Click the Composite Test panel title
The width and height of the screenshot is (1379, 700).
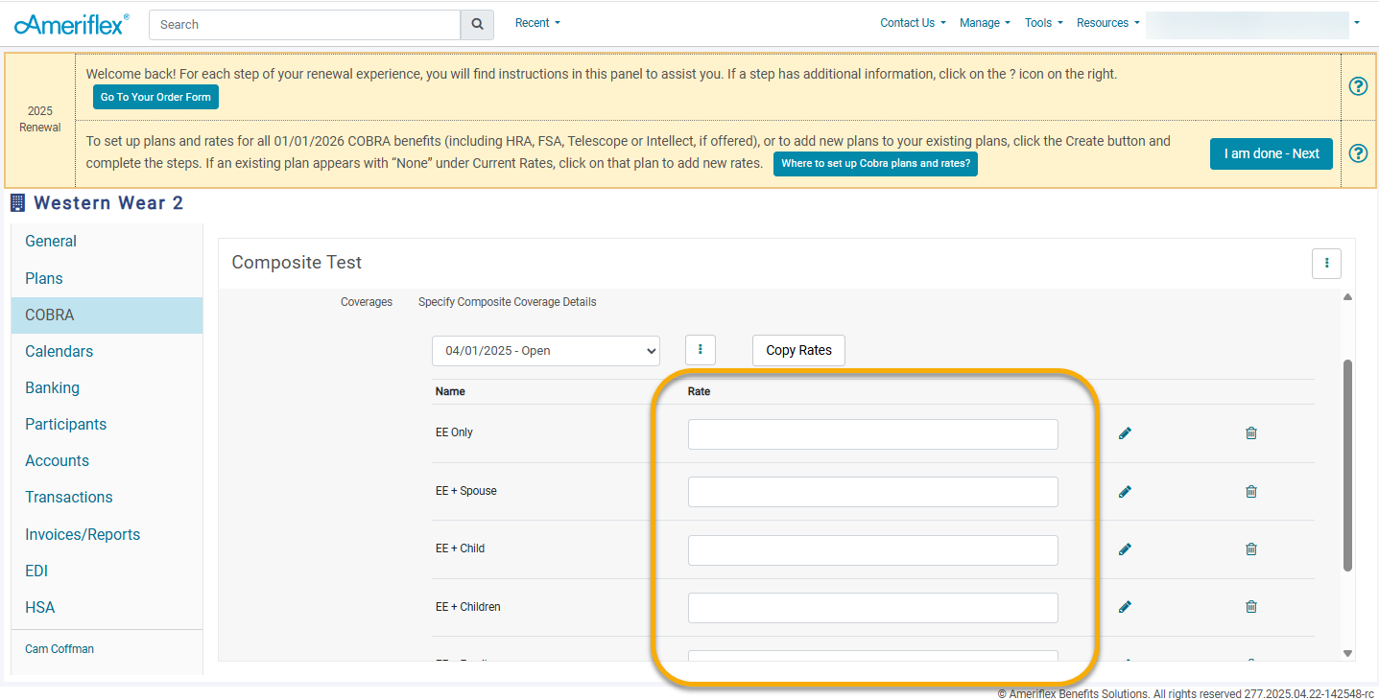pyautogui.click(x=297, y=263)
